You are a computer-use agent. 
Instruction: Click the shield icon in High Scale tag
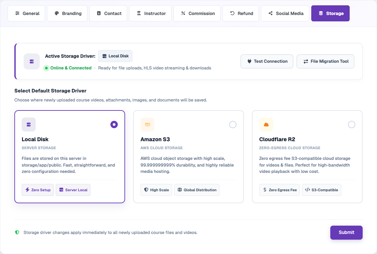point(146,190)
